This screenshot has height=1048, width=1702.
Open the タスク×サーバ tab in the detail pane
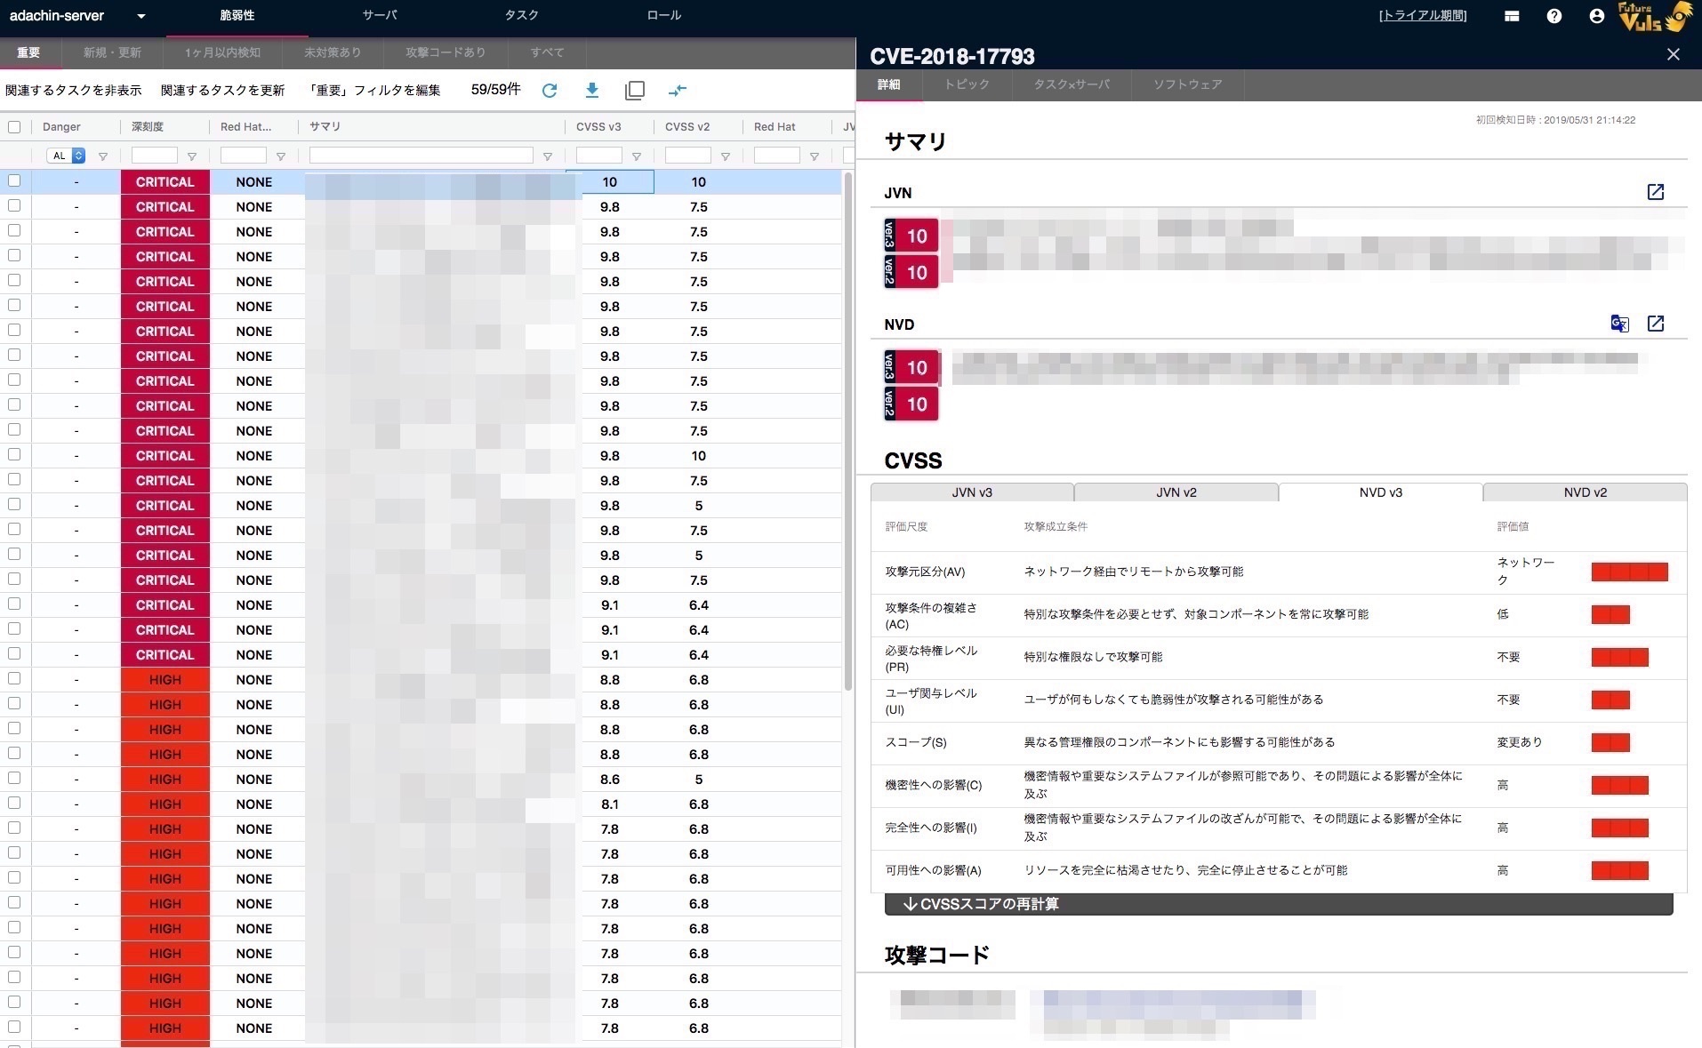click(1071, 84)
